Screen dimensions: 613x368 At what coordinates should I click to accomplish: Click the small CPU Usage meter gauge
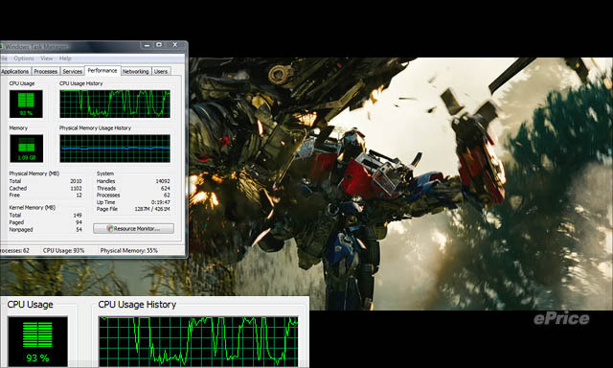tap(26, 104)
